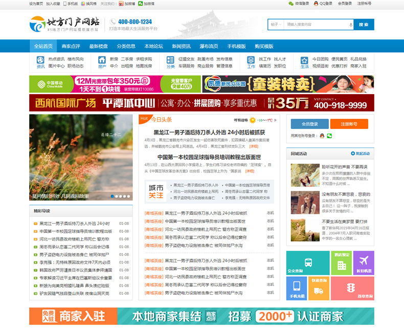This screenshot has height=330, width=404.
Task: Click the China Mobile 12M光宽带 banner ad
Action: (115, 84)
